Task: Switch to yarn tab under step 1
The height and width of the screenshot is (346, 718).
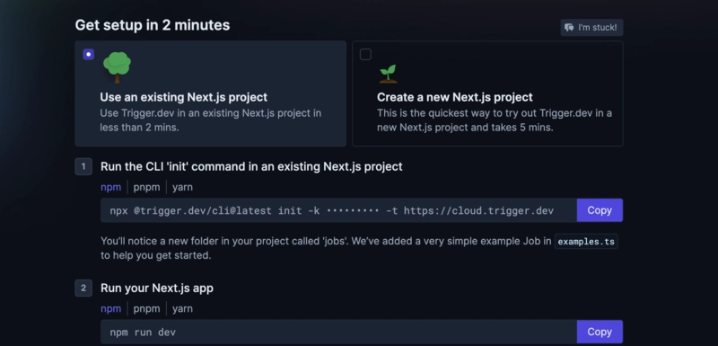Action: tap(182, 187)
